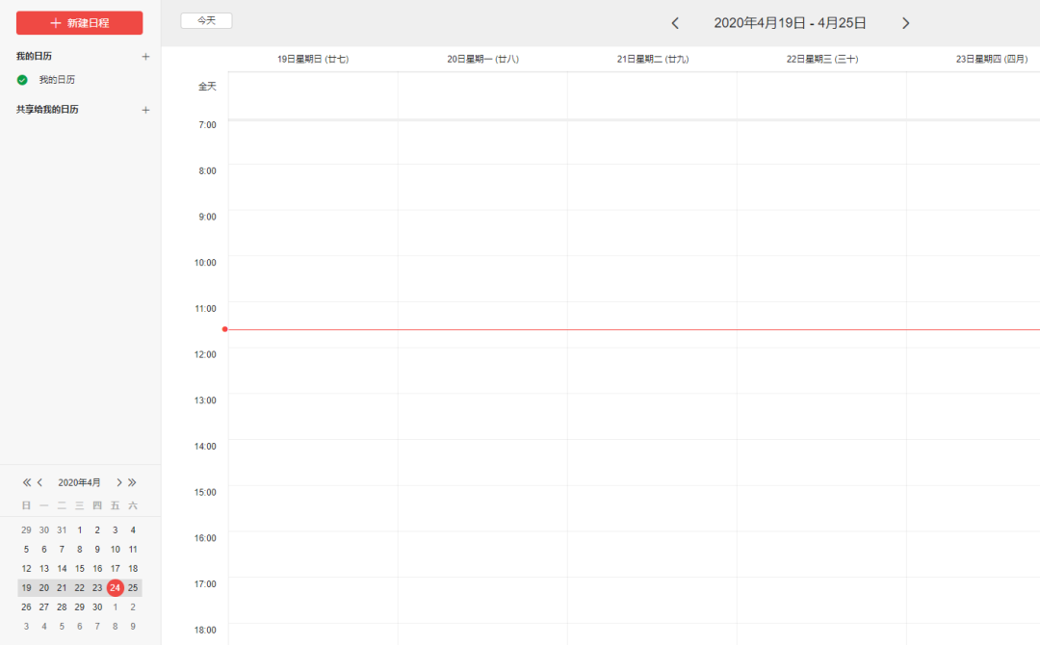Screen dimensions: 1040x645
Task: Click the 10:00 time slot on 19日星期日
Action: [x=313, y=278]
